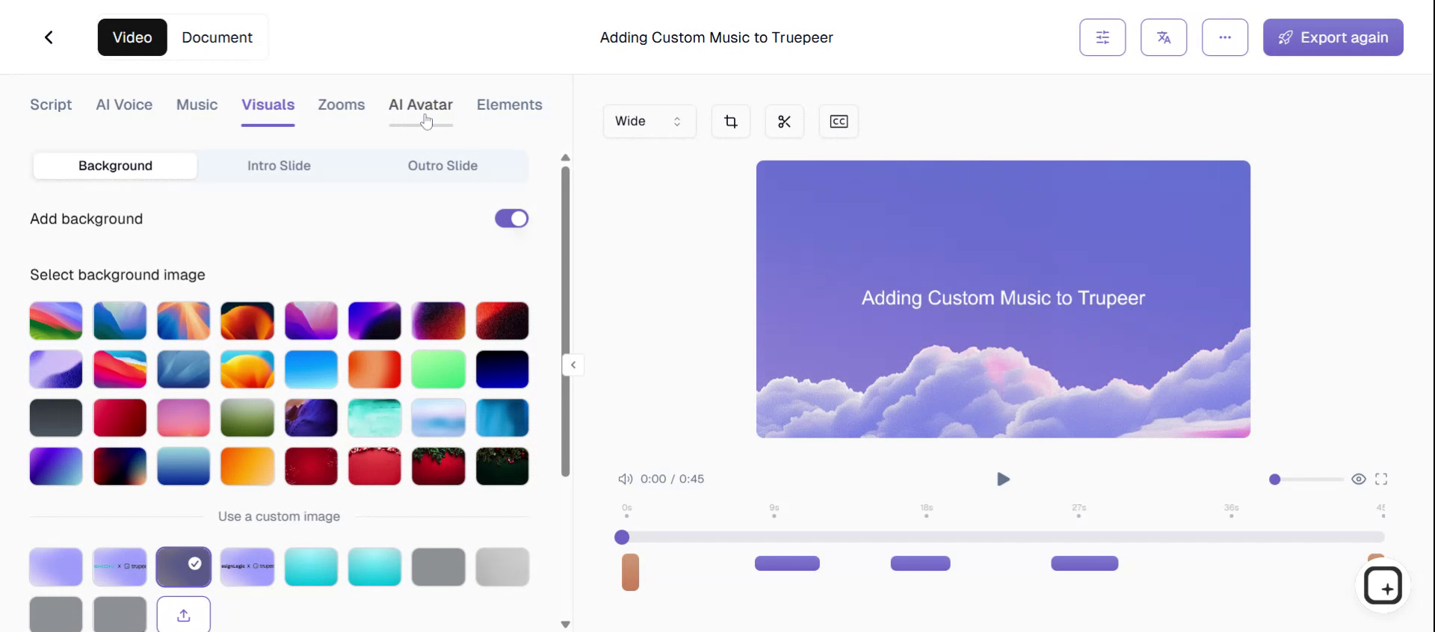Open the settings sliders icon button
The image size is (1435, 632).
(x=1102, y=37)
